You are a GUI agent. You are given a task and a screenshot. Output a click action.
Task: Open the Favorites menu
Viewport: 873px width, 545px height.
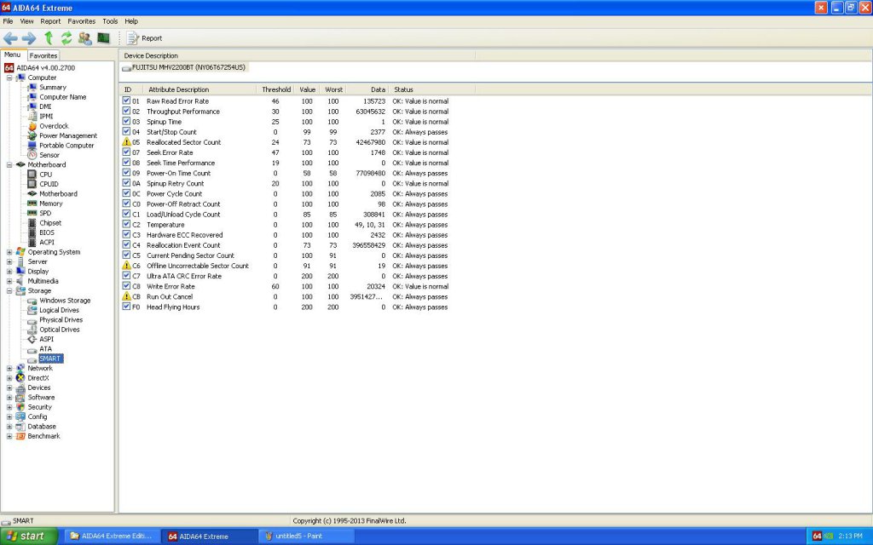[81, 21]
